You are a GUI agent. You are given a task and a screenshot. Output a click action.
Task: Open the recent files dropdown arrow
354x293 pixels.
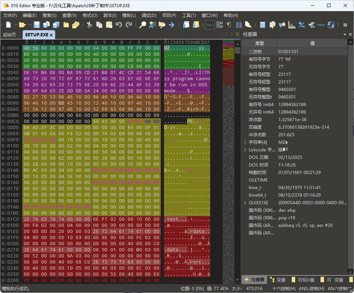(x=30, y=24)
